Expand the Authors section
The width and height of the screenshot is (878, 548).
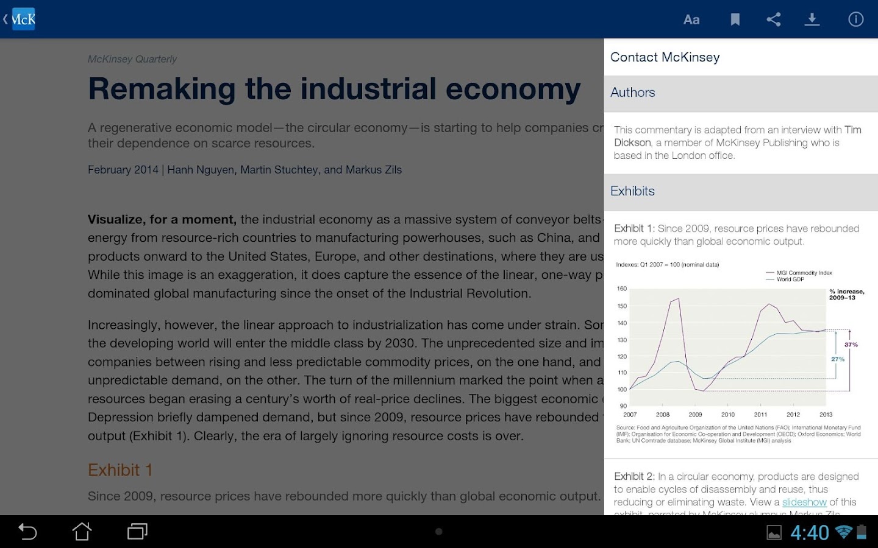632,93
